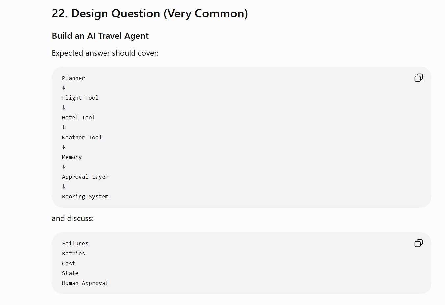445x305 pixels.
Task: Select the 'Human Approval' line
Action: [85, 283]
